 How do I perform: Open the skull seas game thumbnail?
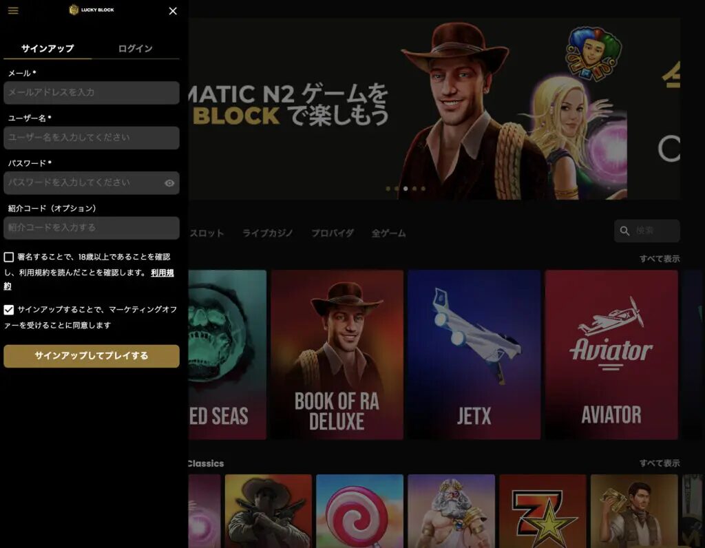227,355
